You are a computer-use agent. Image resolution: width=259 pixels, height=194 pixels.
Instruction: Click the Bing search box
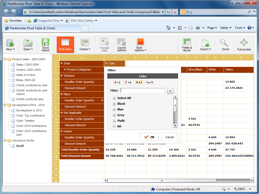(216, 12)
